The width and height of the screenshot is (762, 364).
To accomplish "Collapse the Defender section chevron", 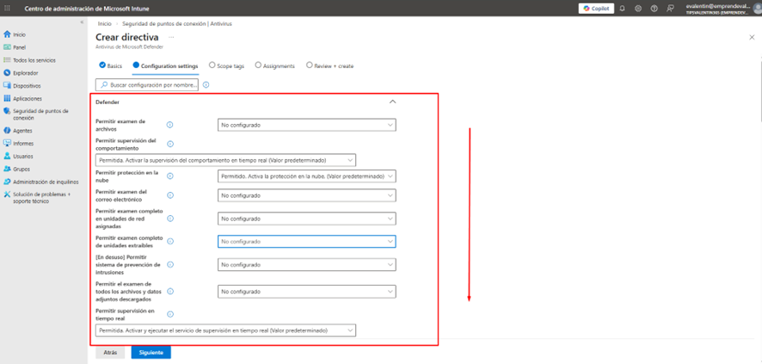I will click(392, 102).
